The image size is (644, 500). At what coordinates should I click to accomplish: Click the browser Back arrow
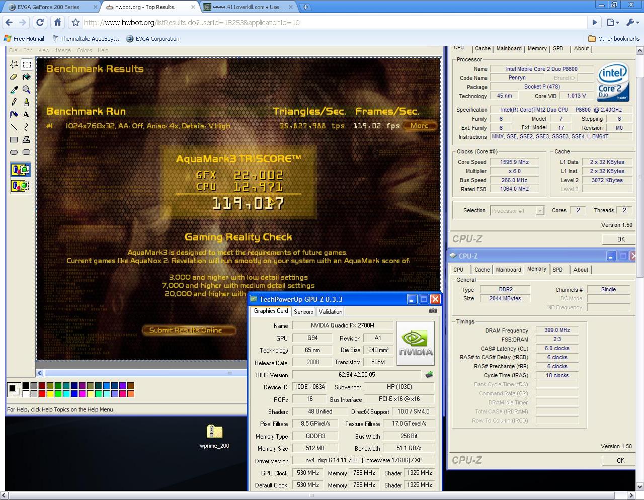coord(9,23)
